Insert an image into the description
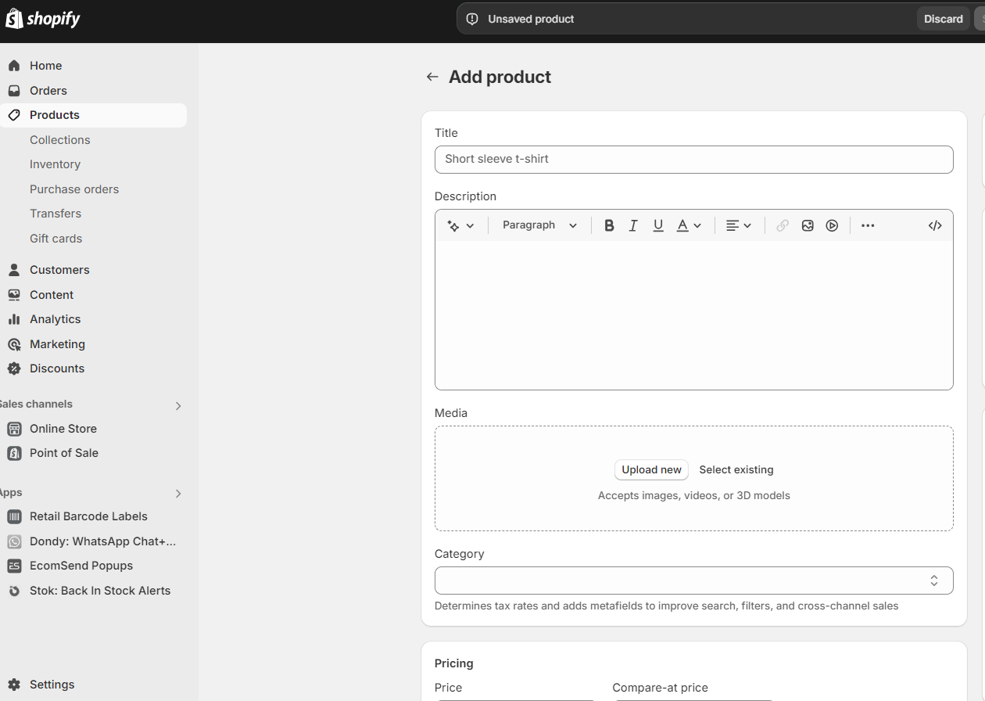Image resolution: width=985 pixels, height=701 pixels. pos(807,225)
